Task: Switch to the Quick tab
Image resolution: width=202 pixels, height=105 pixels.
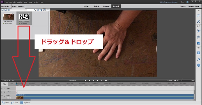Action: [x=97, y=6]
